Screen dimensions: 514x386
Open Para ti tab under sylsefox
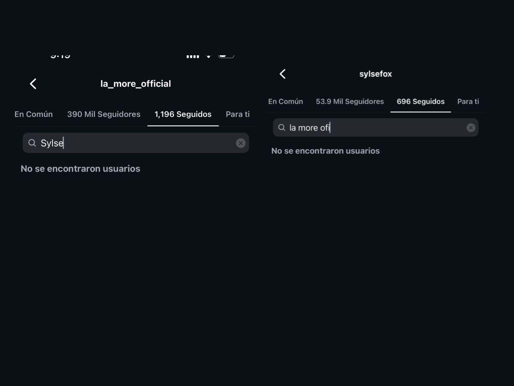[468, 102]
